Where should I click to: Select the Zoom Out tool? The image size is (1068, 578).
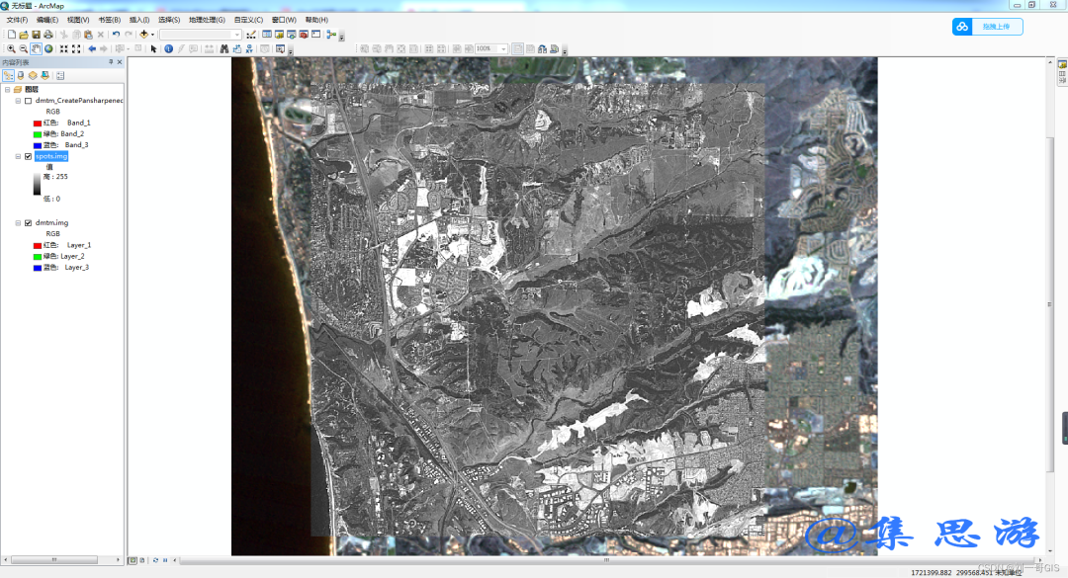pos(23,49)
